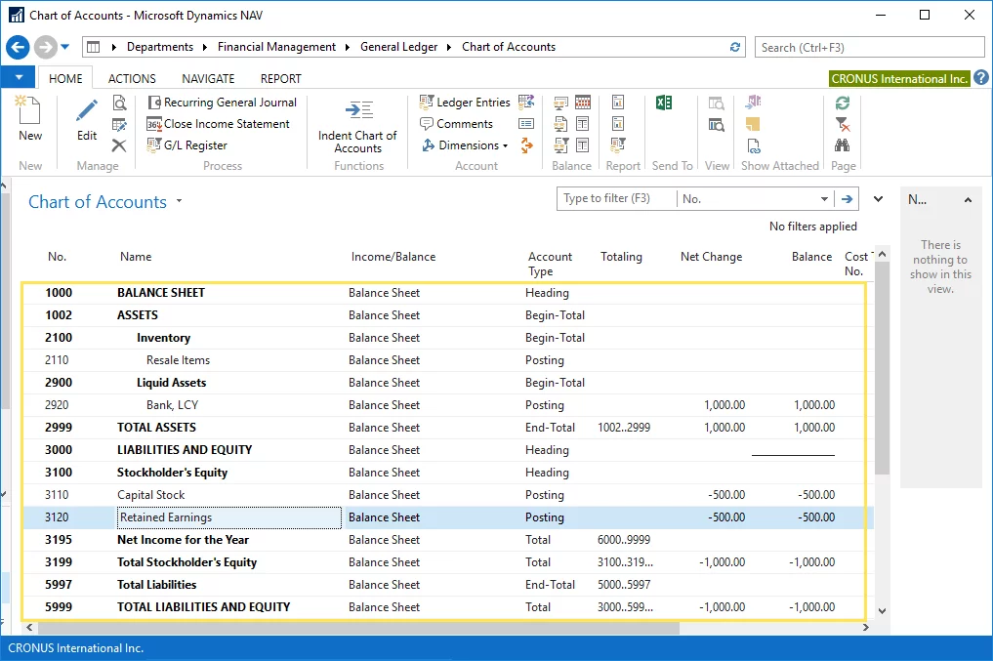
Task: Click the Delete X icon in Manage
Action: coord(119,145)
